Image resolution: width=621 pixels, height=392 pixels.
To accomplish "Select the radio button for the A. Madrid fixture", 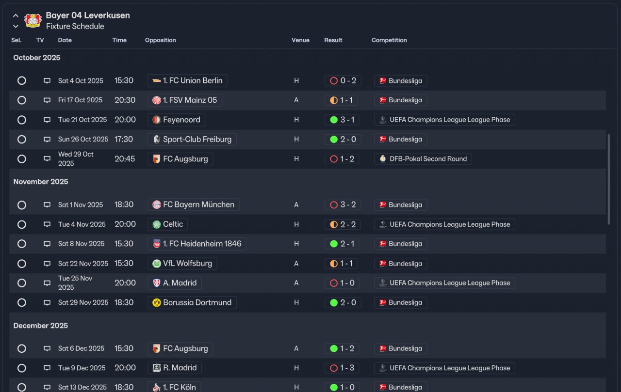I will pos(21,283).
